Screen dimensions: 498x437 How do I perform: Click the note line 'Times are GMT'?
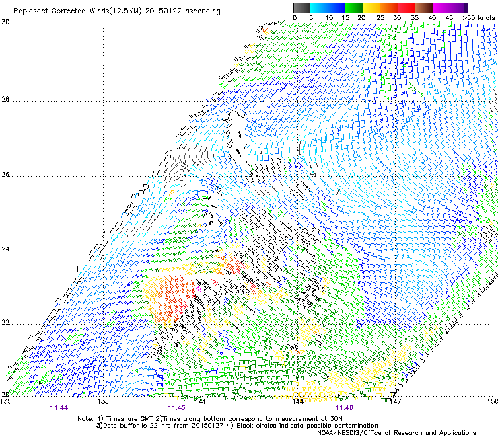tap(129, 419)
